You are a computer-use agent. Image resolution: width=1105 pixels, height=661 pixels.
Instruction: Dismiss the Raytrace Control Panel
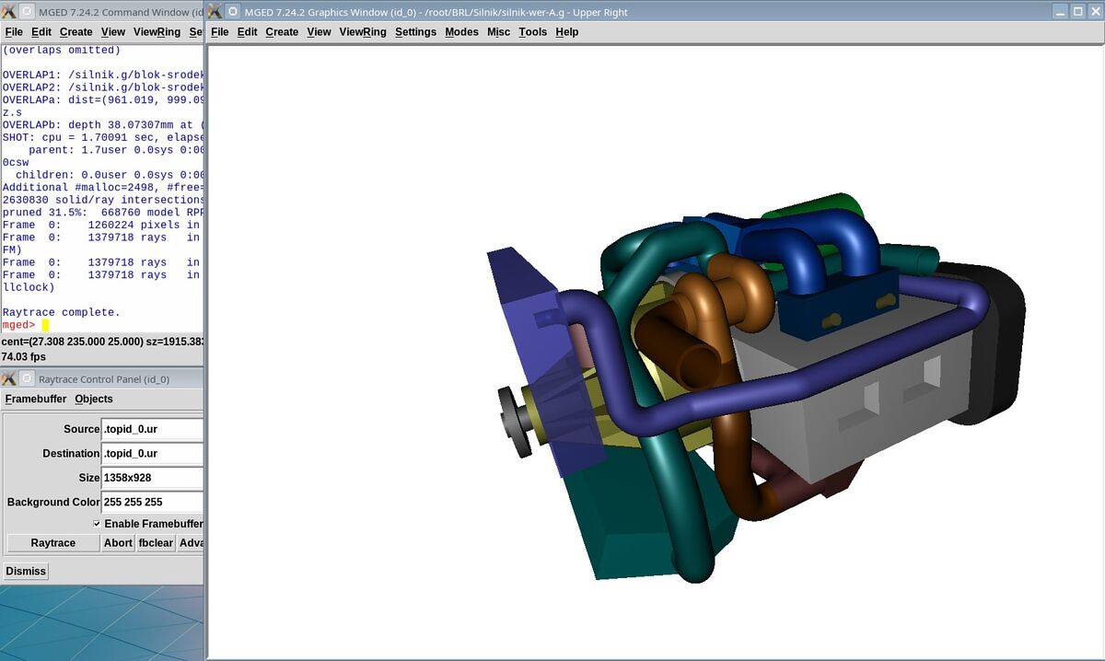(26, 571)
